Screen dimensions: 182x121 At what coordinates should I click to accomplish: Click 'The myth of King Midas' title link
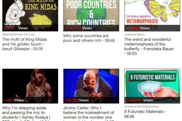coord(24,44)
